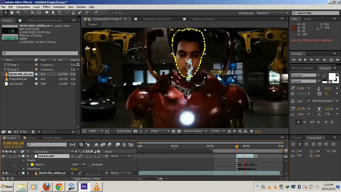The height and width of the screenshot is (192, 341).
Task: Click the Comp 2 breadcrumb button in viewer
Action: click(x=93, y=24)
